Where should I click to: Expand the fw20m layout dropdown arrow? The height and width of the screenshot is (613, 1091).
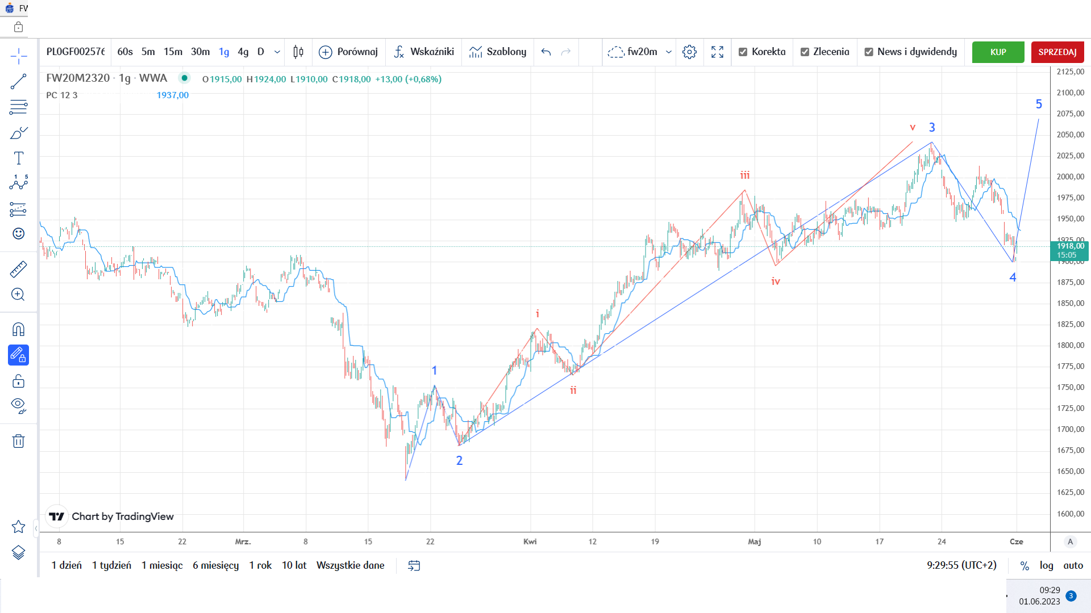pos(669,52)
